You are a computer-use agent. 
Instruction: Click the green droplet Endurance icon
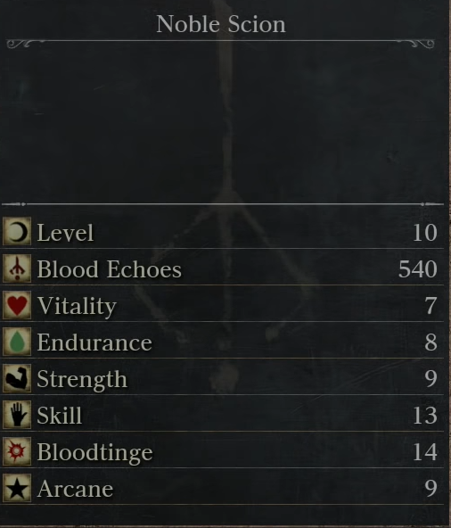tap(17, 342)
